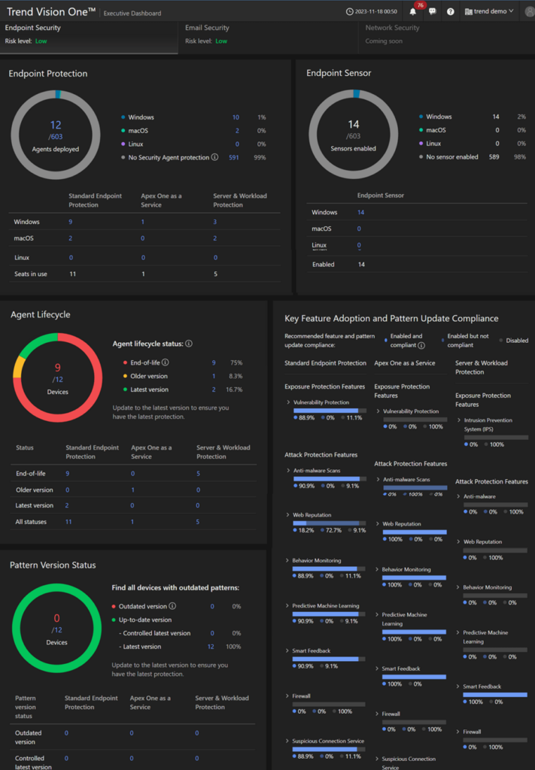Expand Intrusion Prevention System (IPS) row
535x770 pixels.
coord(459,420)
